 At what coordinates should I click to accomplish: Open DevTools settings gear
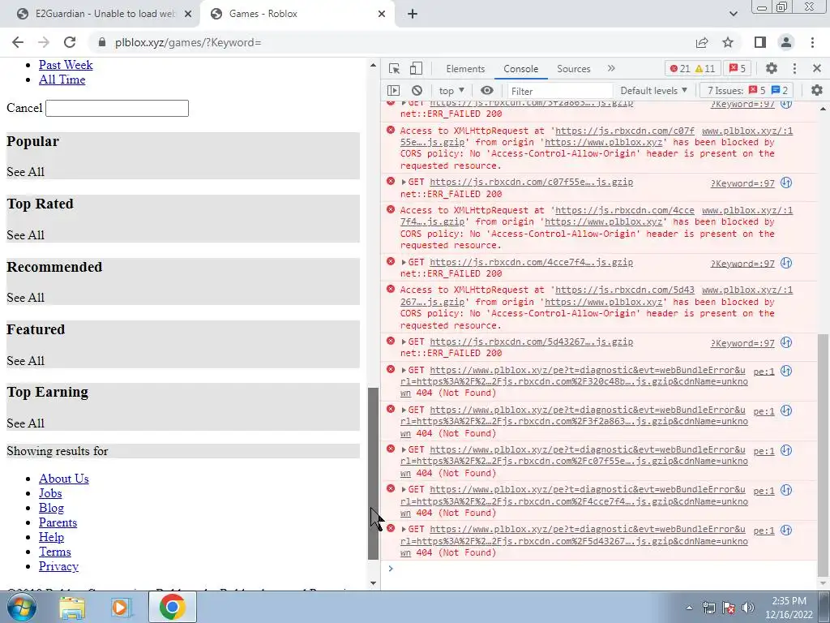point(772,68)
